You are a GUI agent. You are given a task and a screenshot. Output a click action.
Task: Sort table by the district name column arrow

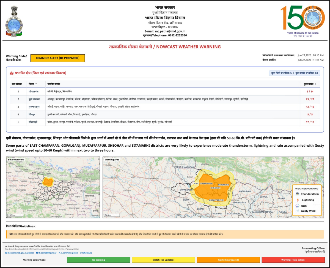[x=36, y=84]
